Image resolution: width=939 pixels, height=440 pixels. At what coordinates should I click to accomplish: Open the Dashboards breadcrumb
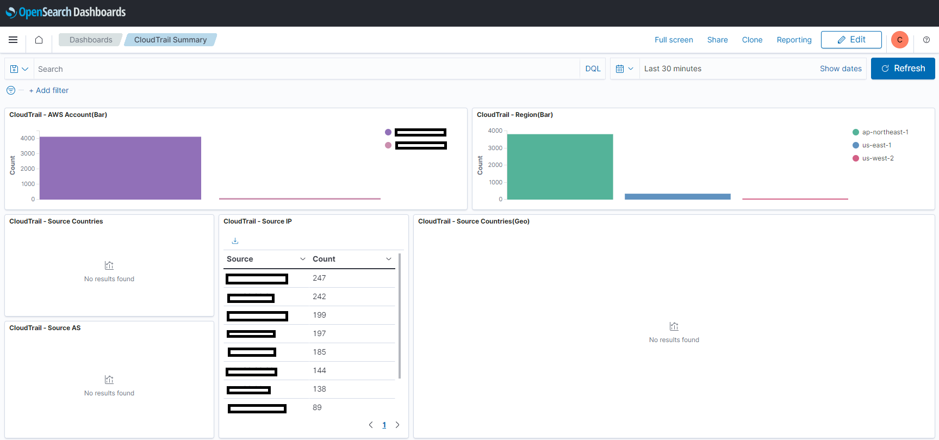[91, 40]
